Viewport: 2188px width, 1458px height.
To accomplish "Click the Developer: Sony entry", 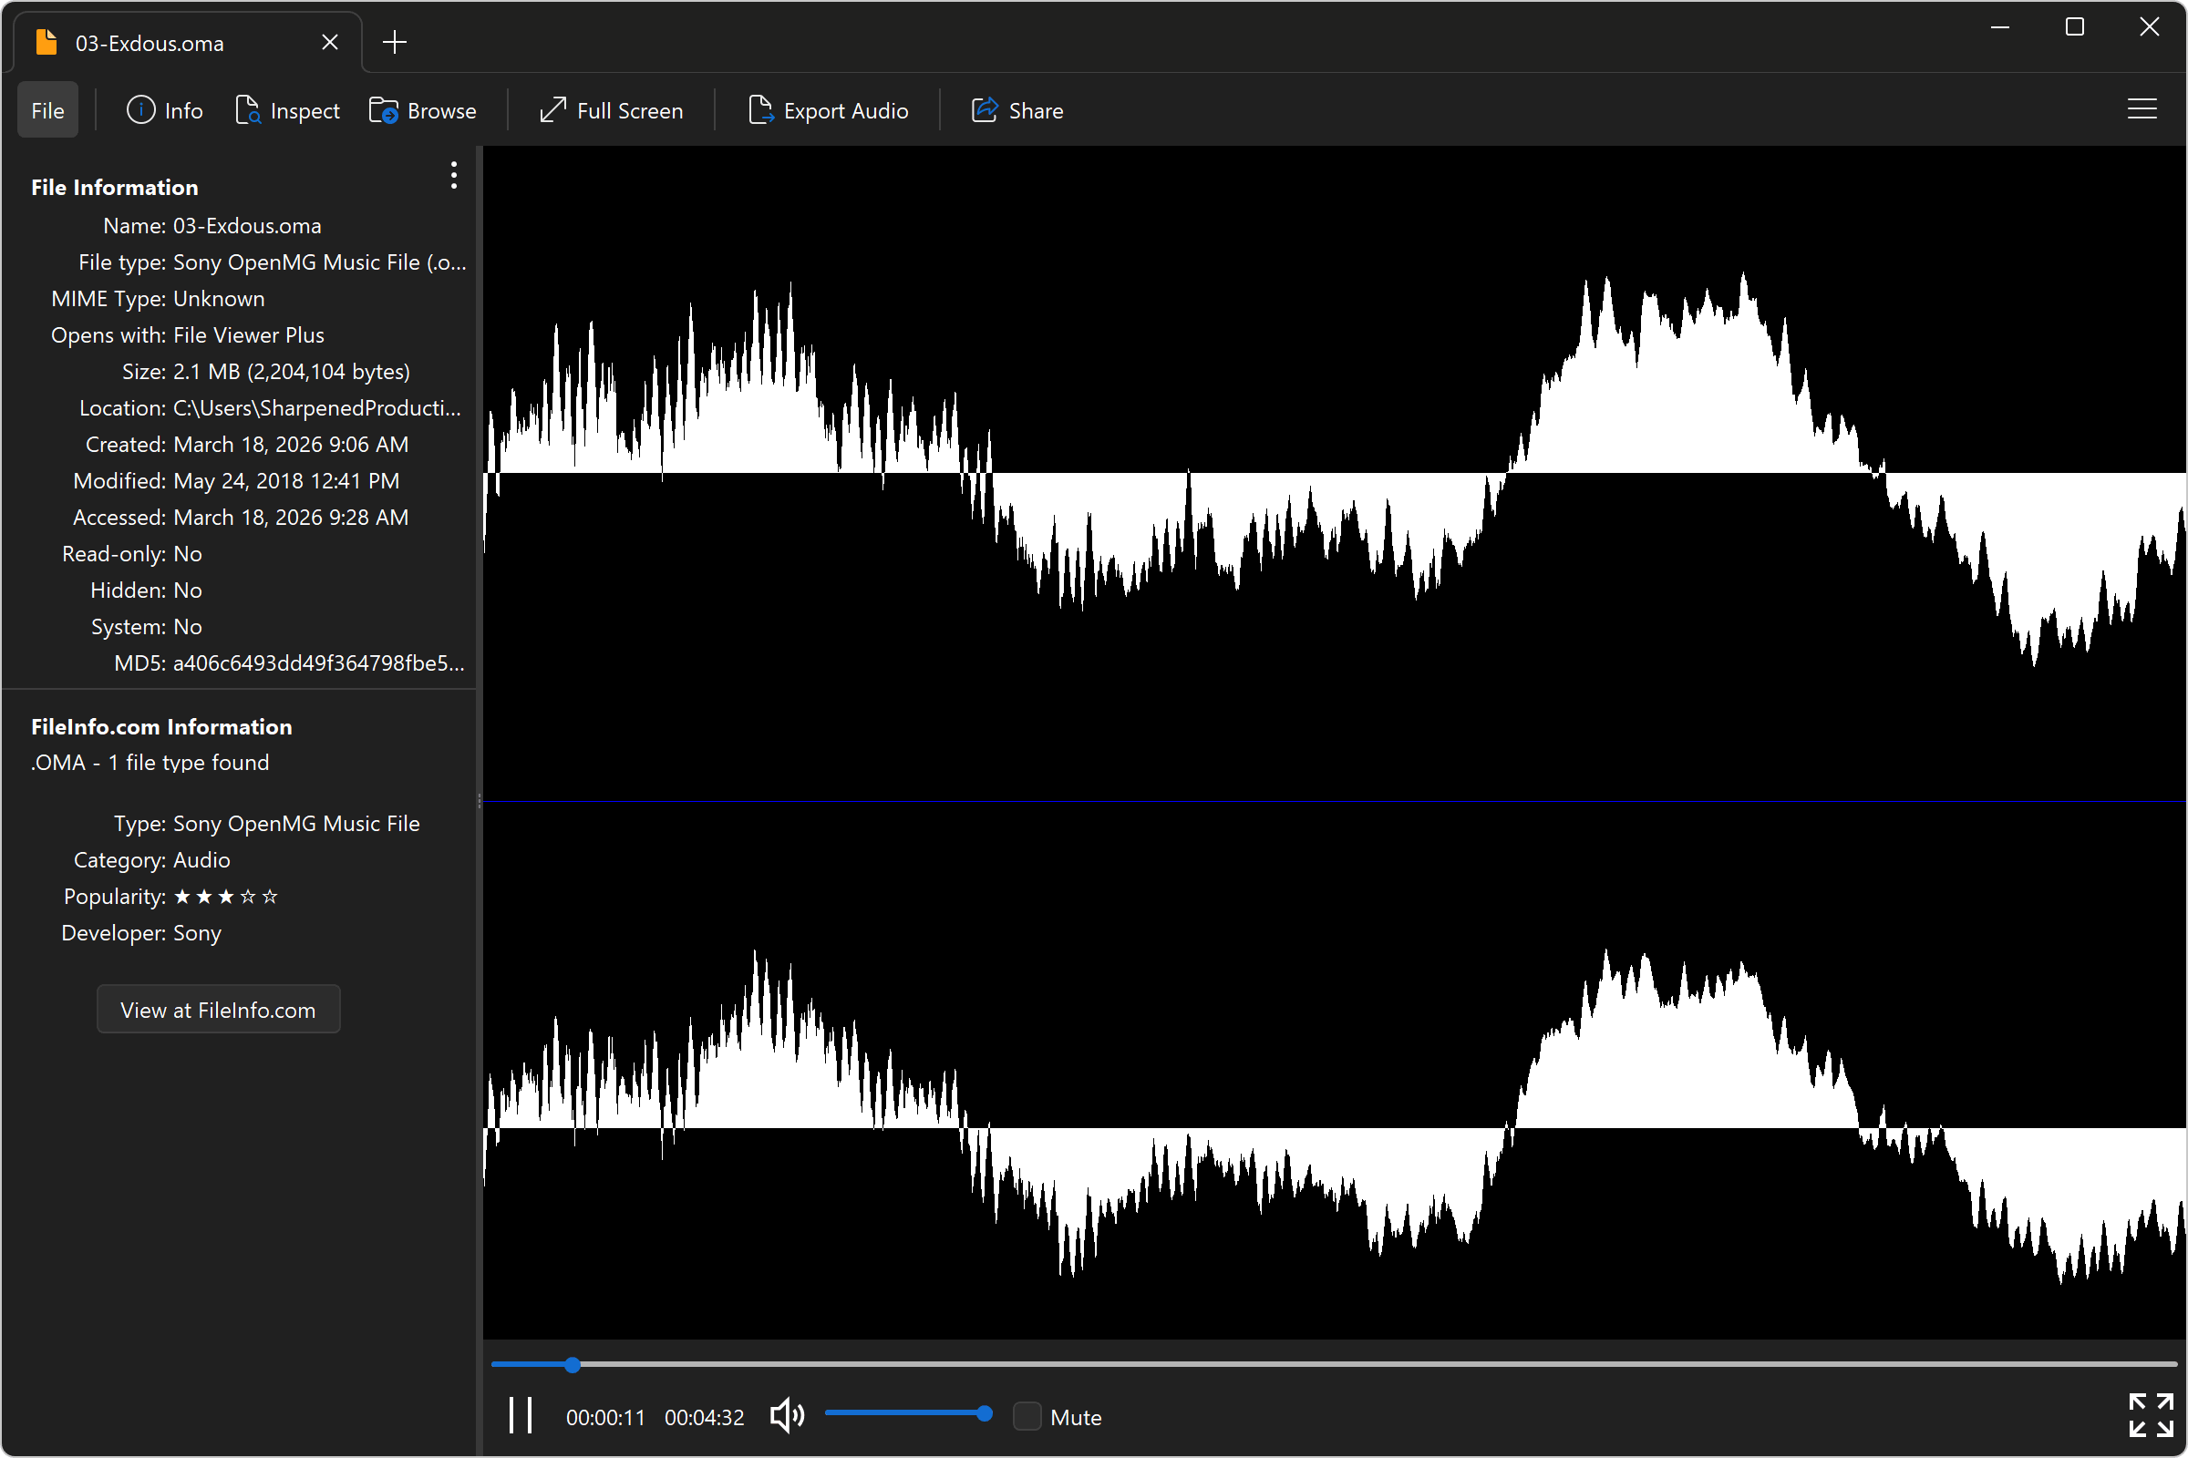I will coord(141,932).
